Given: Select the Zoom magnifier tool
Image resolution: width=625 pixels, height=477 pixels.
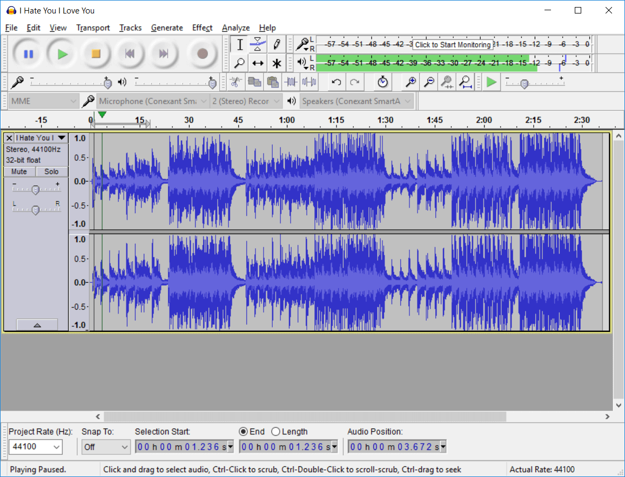Looking at the screenshot, I should coord(239,63).
